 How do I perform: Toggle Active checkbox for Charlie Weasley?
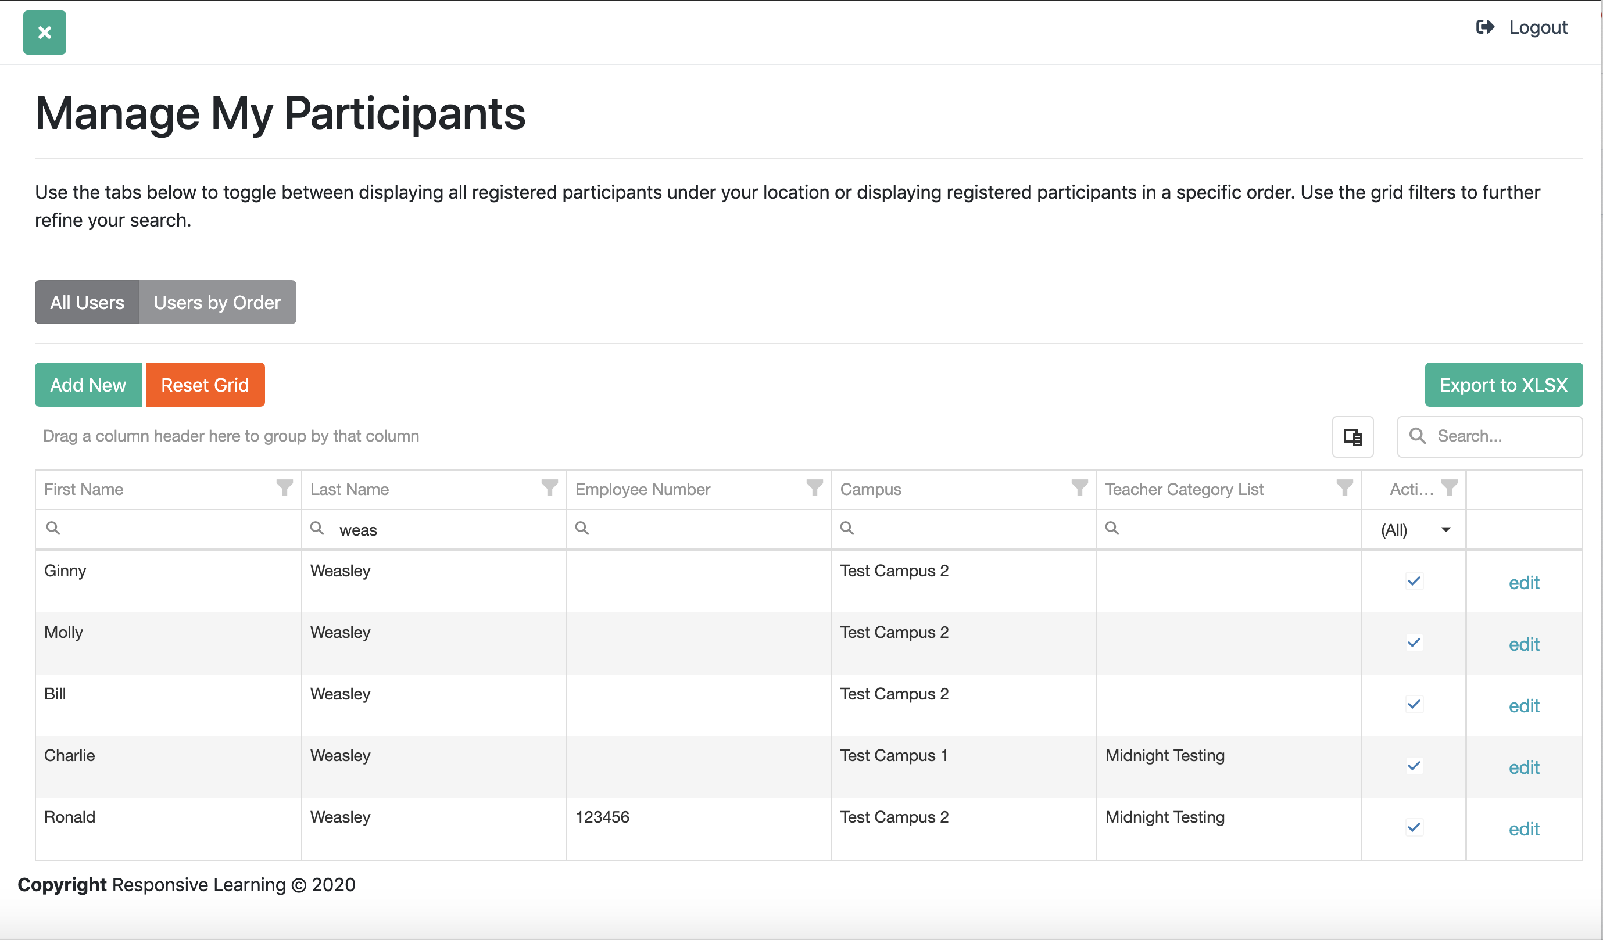tap(1414, 766)
